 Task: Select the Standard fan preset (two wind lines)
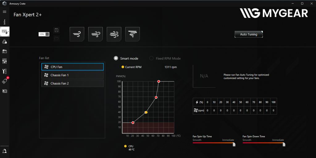click(x=95, y=34)
